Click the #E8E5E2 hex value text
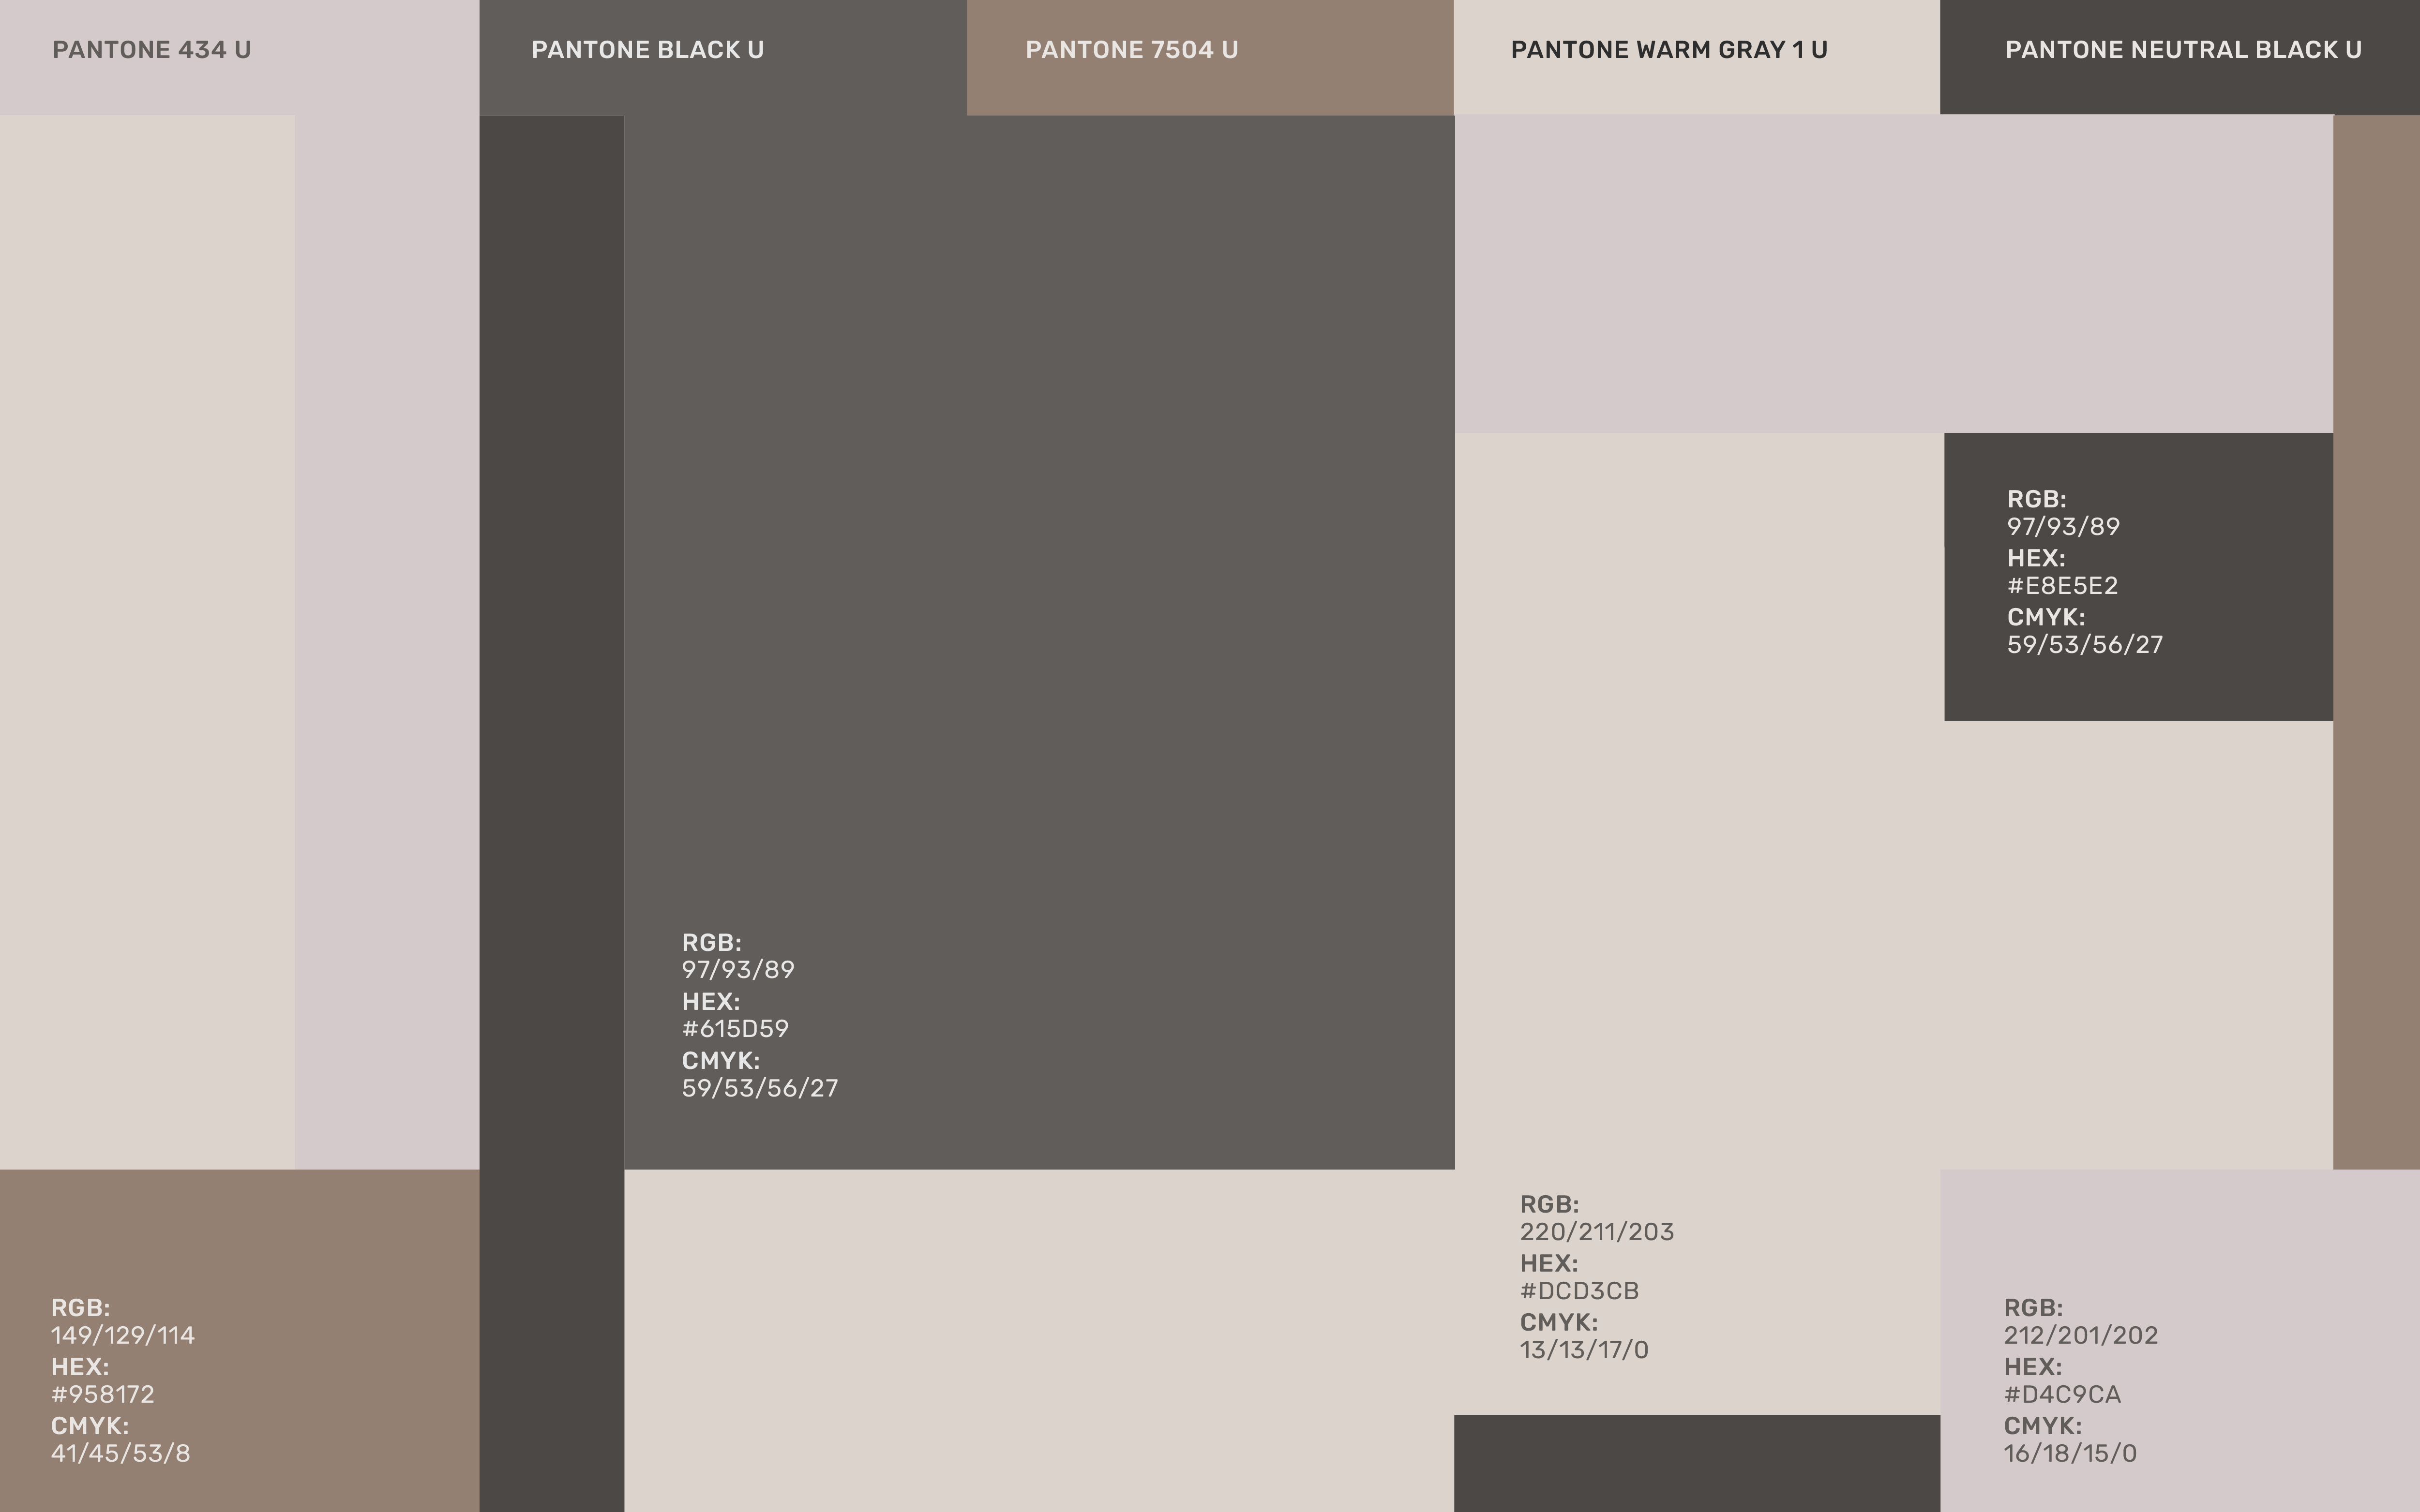 2063,586
